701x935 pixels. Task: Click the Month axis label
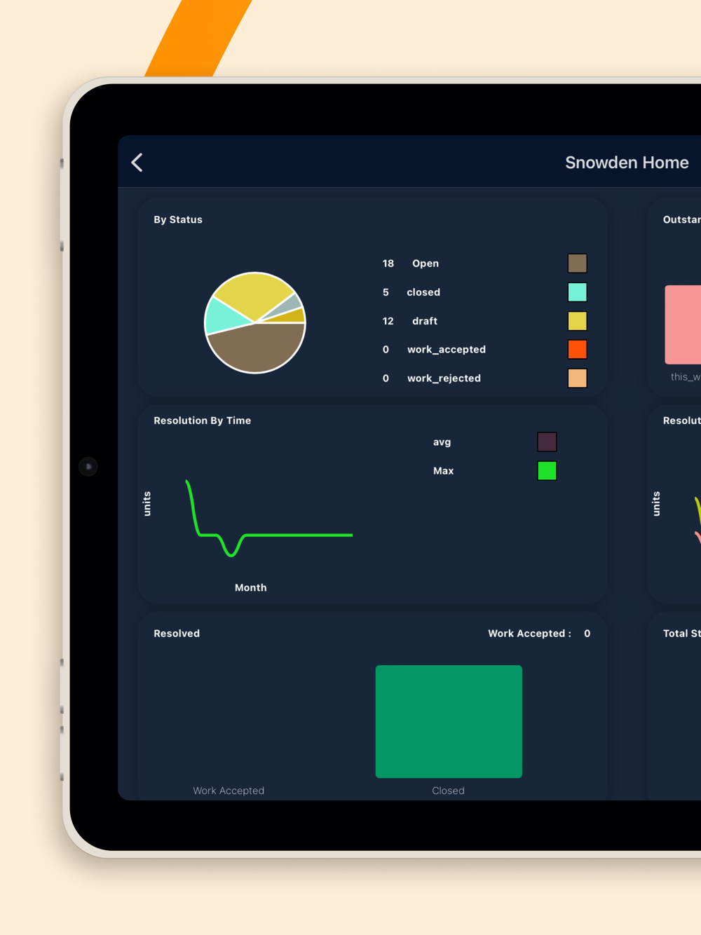(x=250, y=588)
